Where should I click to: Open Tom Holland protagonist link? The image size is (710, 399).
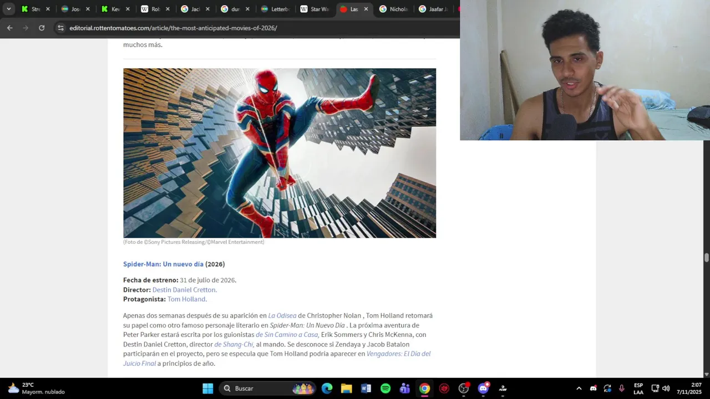186,299
